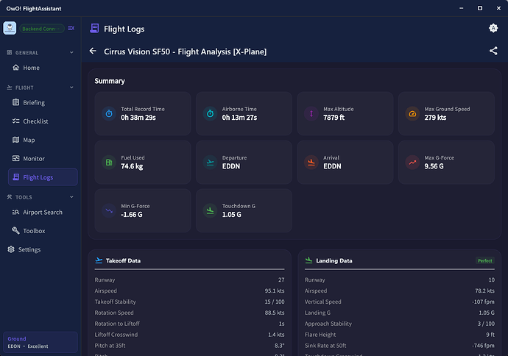508x356 pixels.
Task: Click the Cirrus Vision SF50 flight title
Action: [x=186, y=51]
